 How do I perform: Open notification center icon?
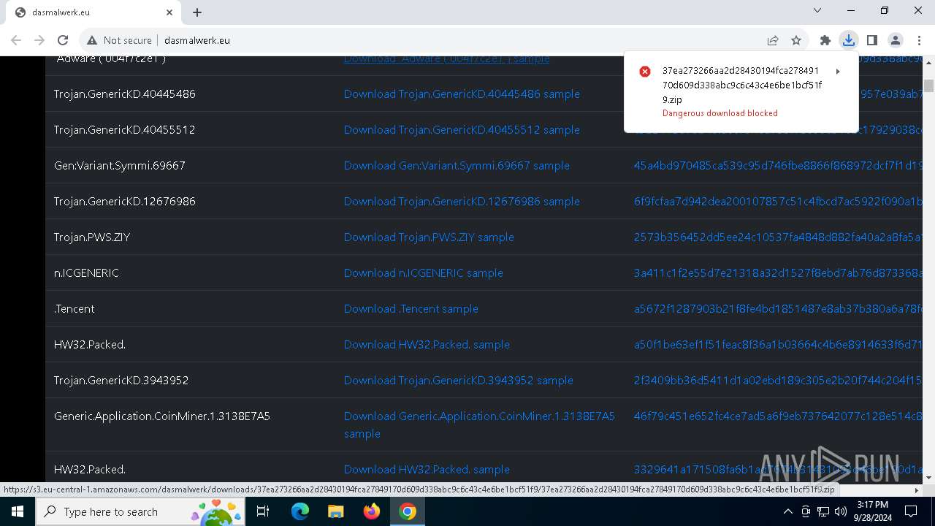click(x=911, y=511)
